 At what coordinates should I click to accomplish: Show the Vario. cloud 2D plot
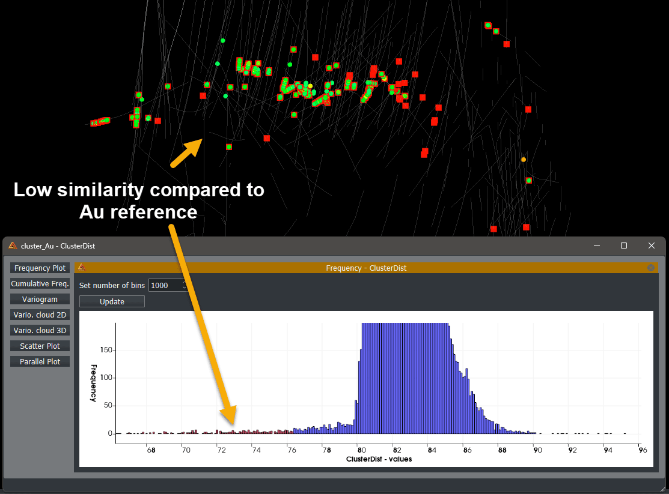click(40, 315)
